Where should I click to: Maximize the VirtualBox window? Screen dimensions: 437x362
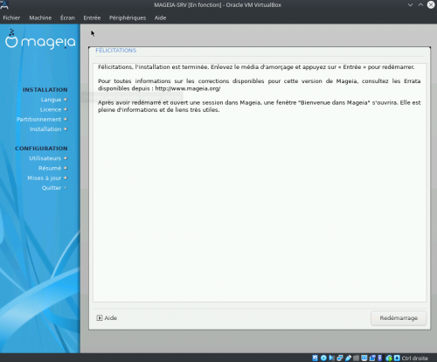pyautogui.click(x=420, y=4)
